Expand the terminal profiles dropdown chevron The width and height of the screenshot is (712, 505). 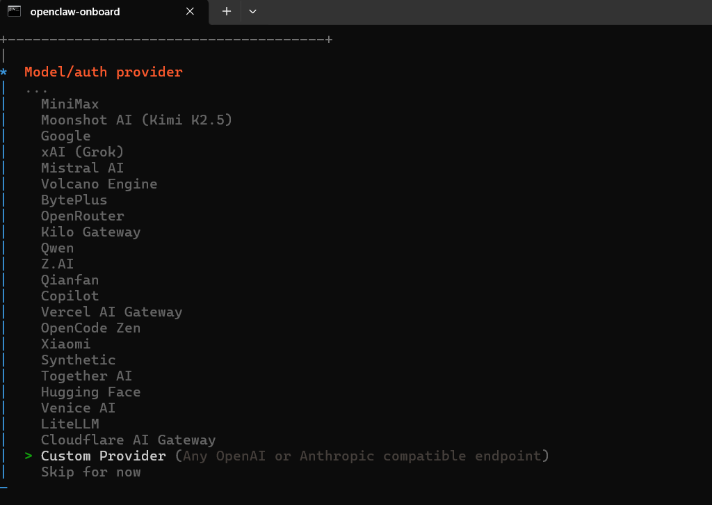tap(253, 11)
